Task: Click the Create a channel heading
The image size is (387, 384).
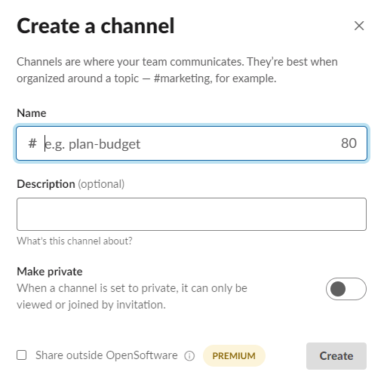Action: tap(96, 26)
